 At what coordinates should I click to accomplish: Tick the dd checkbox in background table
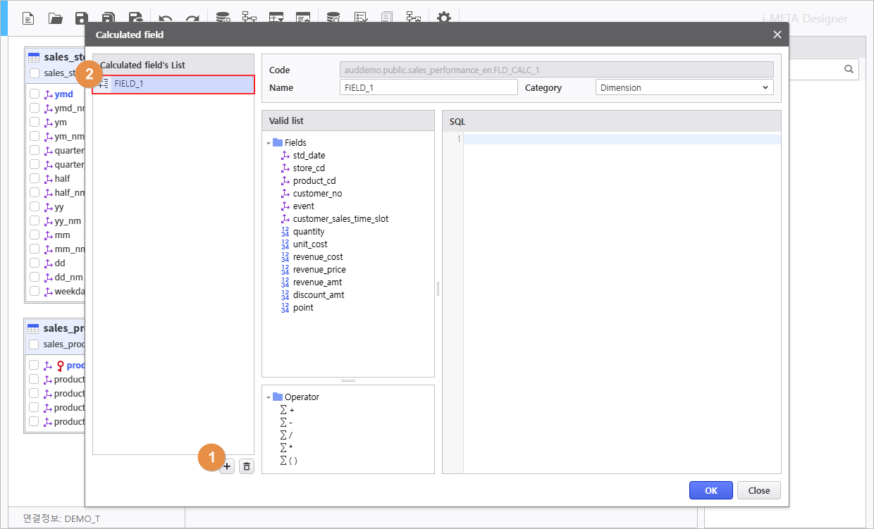pos(34,263)
